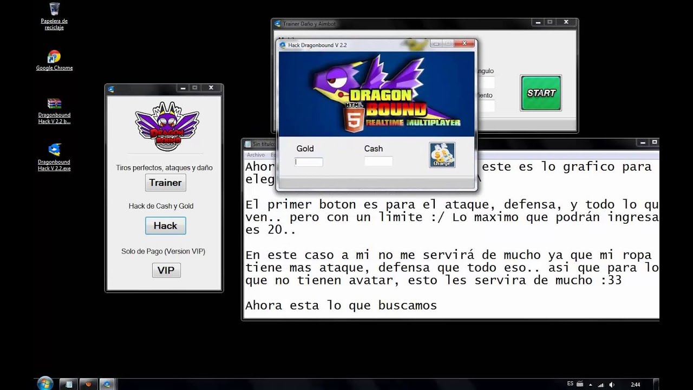Show hidden system tray icons
This screenshot has width=693, height=390.
(x=590, y=384)
